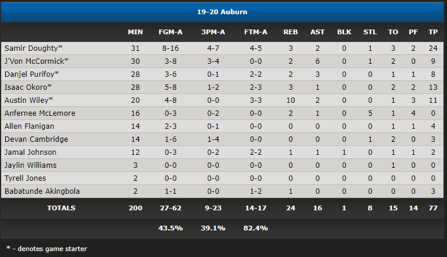This screenshot has height=257, width=447.
Task: Click Samir Doughty's 24 total points
Action: (x=433, y=48)
